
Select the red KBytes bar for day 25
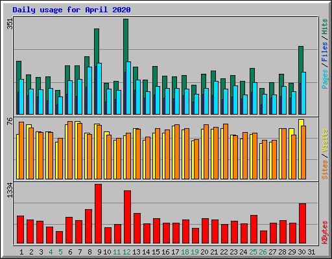click(x=254, y=229)
